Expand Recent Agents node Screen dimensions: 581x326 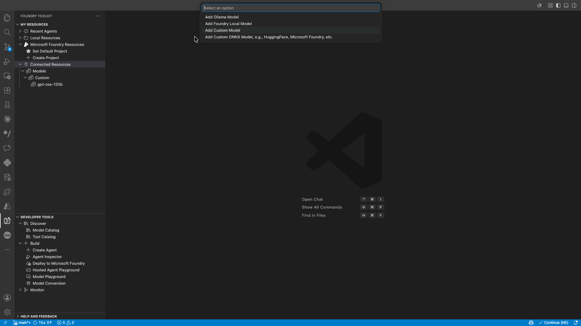[20, 31]
